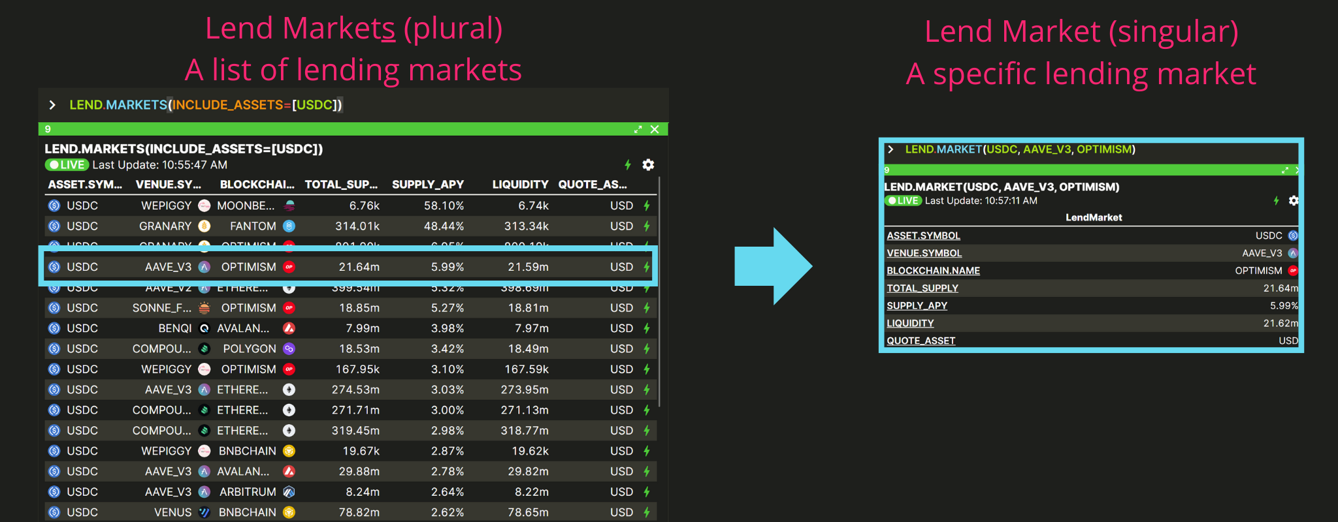Click lightning action icon in 58.10% APY row
1338x522 pixels.
647,206
